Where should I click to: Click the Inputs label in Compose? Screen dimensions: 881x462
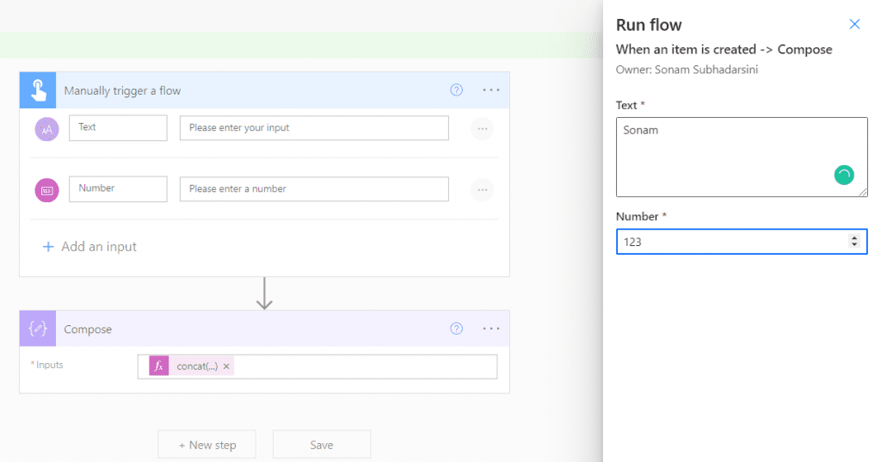coord(49,365)
